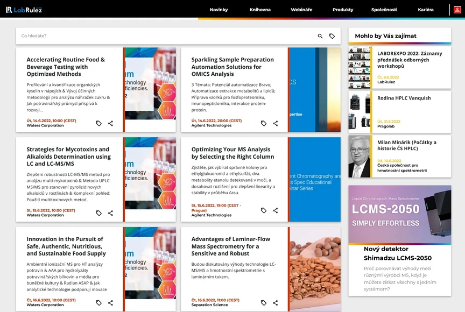465x312 pixels.
Task: Click date 'Út, 14.6.2022, 10:00 (CEST)'
Action: click(51, 120)
